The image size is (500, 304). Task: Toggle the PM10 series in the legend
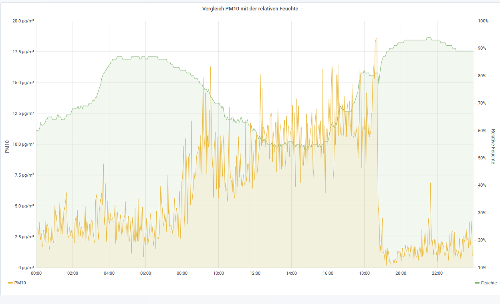20,283
